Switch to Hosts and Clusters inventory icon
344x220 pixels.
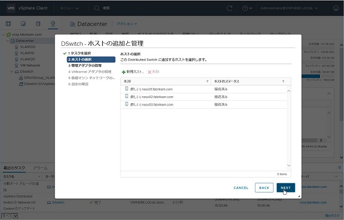[x=8, y=23]
